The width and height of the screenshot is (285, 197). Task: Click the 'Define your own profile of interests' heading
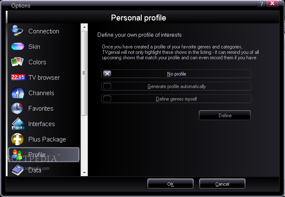click(140, 35)
